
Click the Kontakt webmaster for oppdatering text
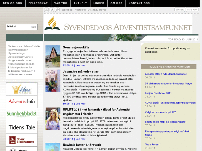167,50
